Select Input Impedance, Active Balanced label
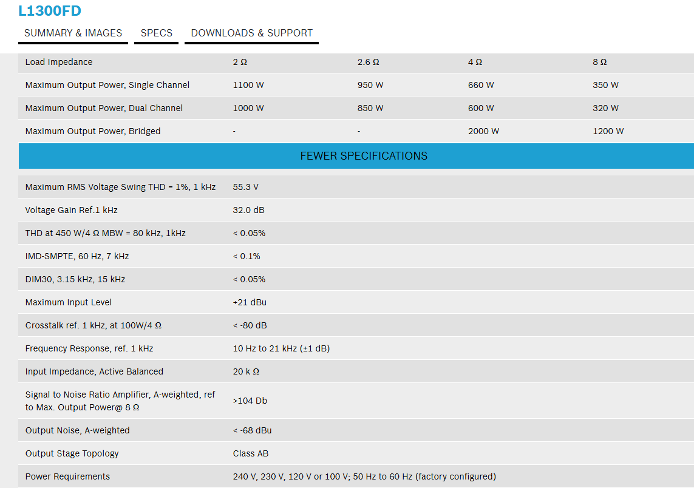This screenshot has width=694, height=488. pyautogui.click(x=94, y=371)
